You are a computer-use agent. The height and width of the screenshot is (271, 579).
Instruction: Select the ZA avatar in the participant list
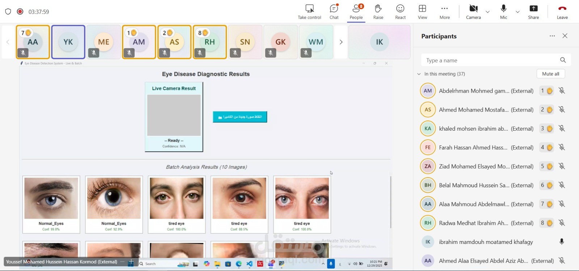428,166
